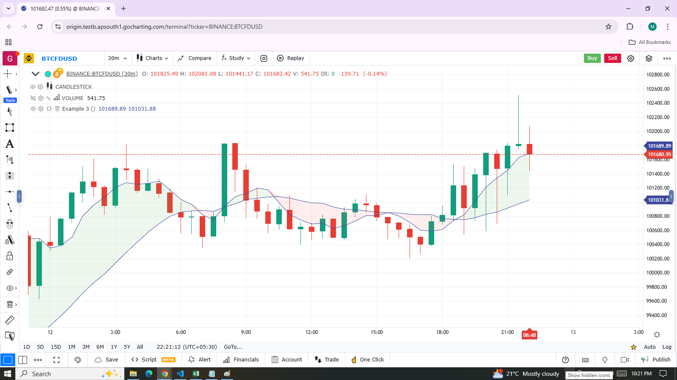
Task: Click the teal symbol color dot
Action: click(48, 74)
